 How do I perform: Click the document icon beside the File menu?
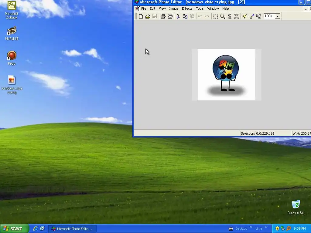pyautogui.click(x=137, y=8)
